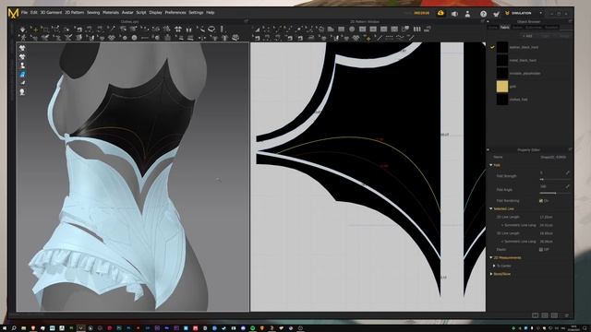Open the 3D Garment menu
Viewport: 591px width, 332px height.
click(51, 12)
